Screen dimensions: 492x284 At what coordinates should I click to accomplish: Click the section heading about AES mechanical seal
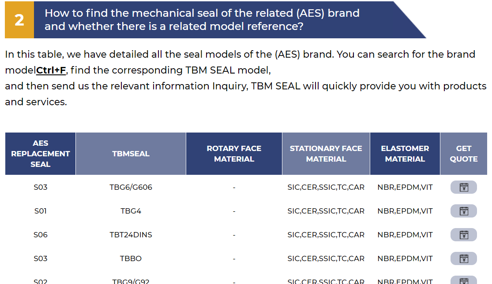(202, 20)
